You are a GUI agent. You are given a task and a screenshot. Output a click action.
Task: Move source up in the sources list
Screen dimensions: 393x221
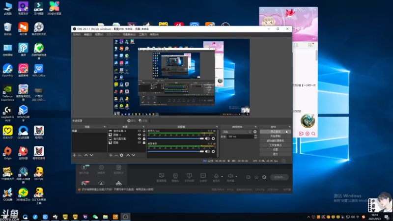128,155
